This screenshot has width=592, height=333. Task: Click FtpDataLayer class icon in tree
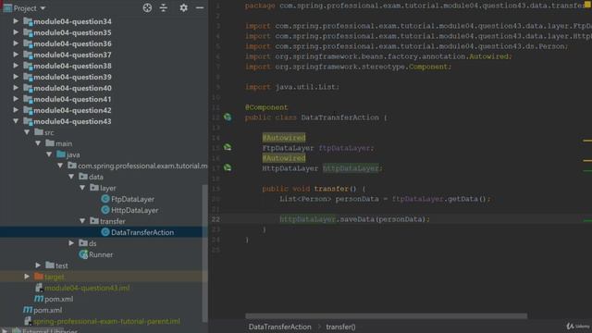(x=105, y=199)
